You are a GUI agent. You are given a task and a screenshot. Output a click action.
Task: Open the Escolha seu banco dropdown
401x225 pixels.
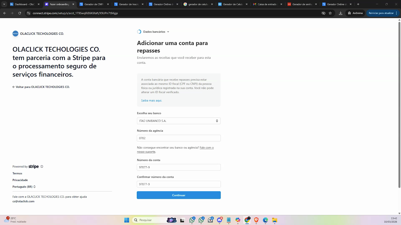178,121
